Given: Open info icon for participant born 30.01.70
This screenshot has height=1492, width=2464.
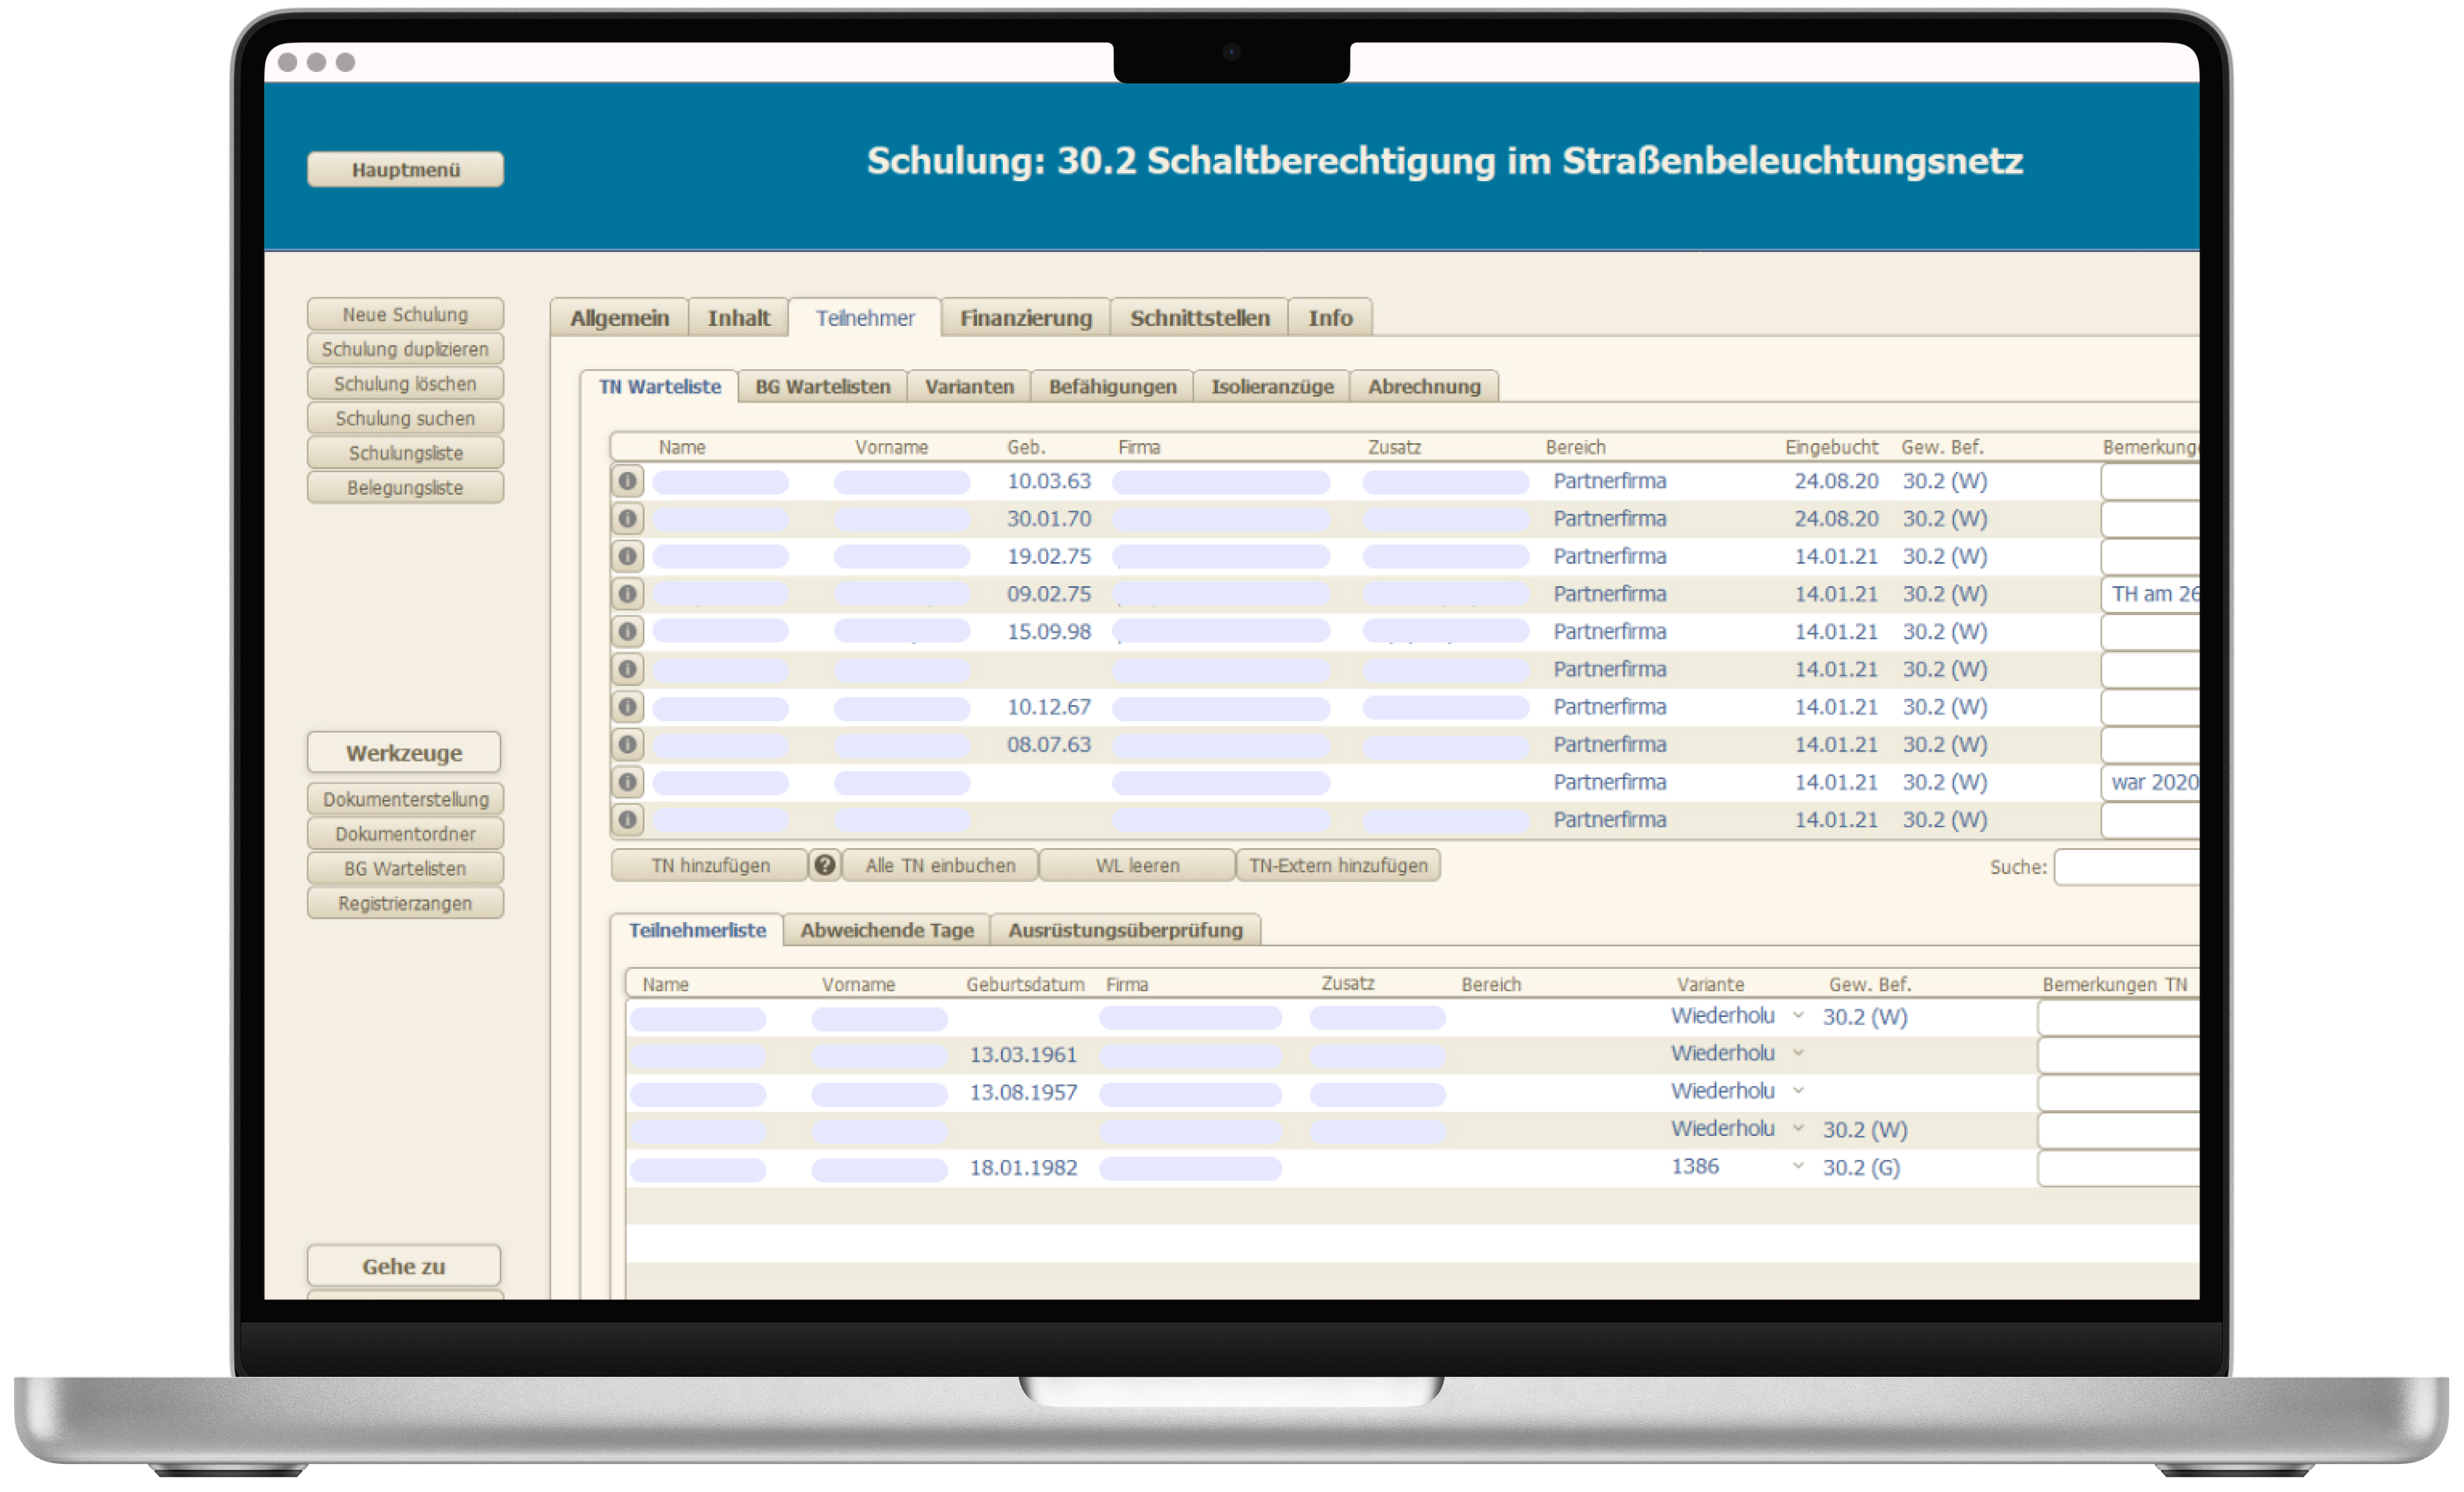Looking at the screenshot, I should coord(627,519).
